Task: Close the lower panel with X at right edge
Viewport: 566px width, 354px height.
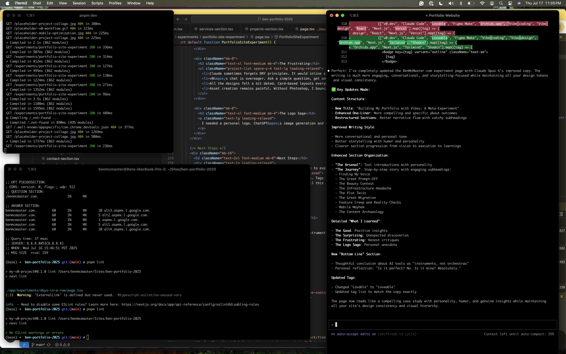Action: point(561,296)
